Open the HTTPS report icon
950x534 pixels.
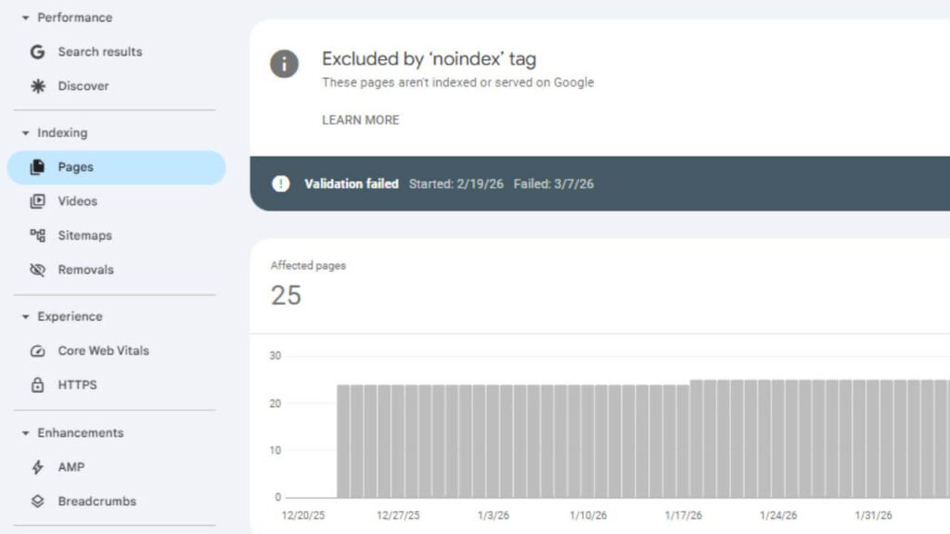tap(37, 385)
